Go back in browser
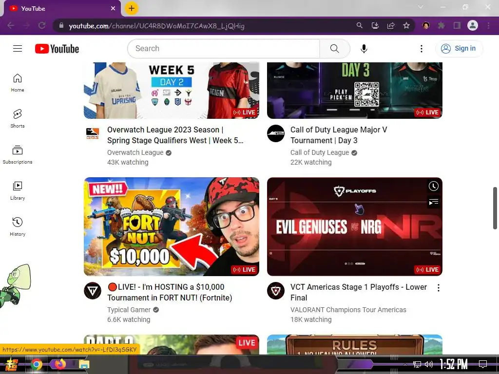Screen dimensions: 499x374 pyautogui.click(x=11, y=25)
